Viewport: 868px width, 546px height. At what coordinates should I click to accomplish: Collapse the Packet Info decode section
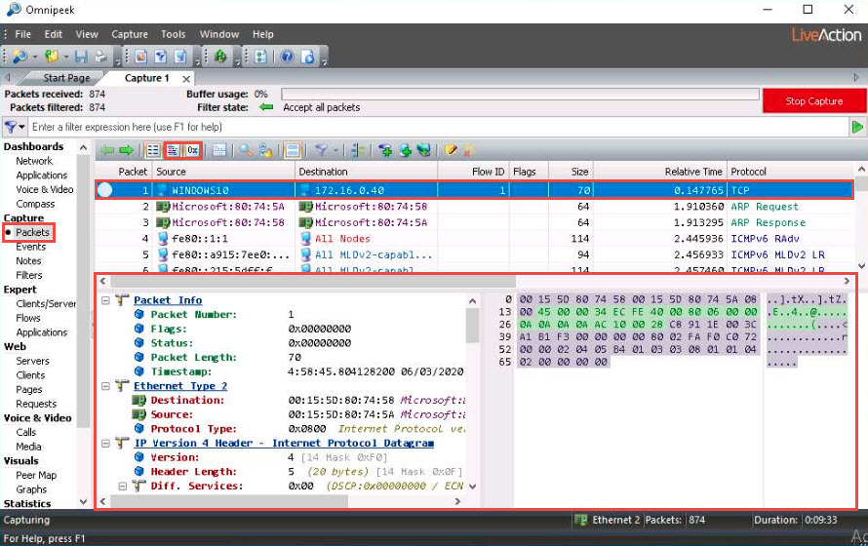click(x=105, y=300)
